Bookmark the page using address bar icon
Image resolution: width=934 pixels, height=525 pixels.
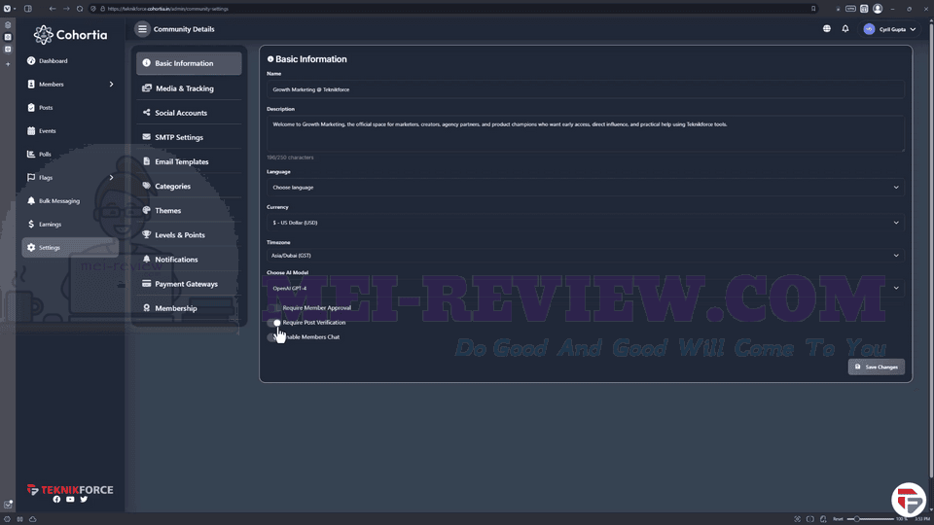[x=813, y=9]
